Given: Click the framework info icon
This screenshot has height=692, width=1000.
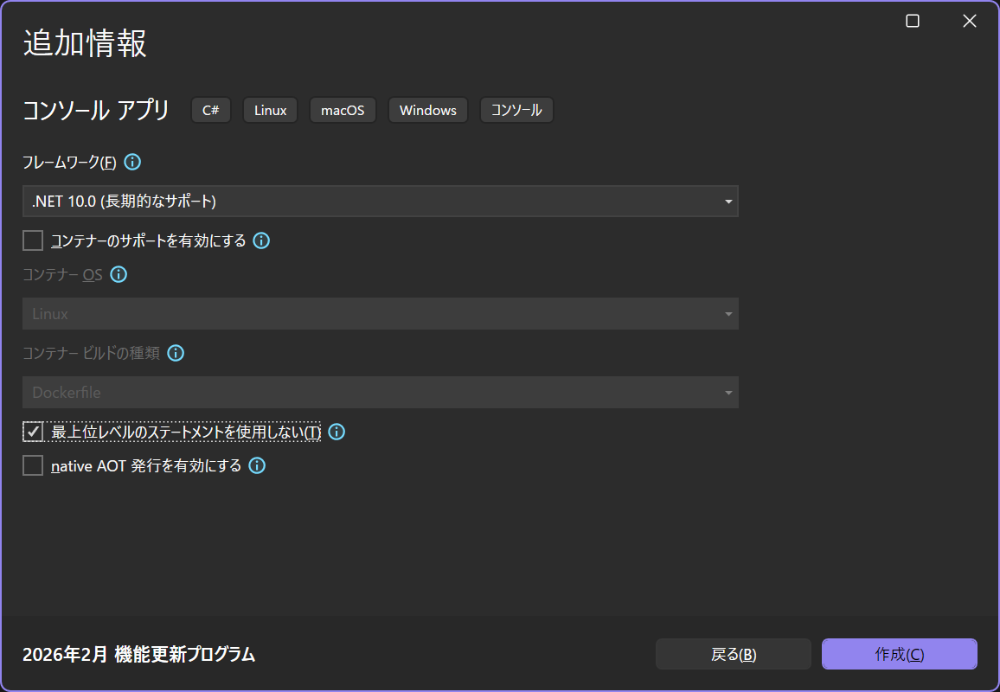Looking at the screenshot, I should pos(131,162).
